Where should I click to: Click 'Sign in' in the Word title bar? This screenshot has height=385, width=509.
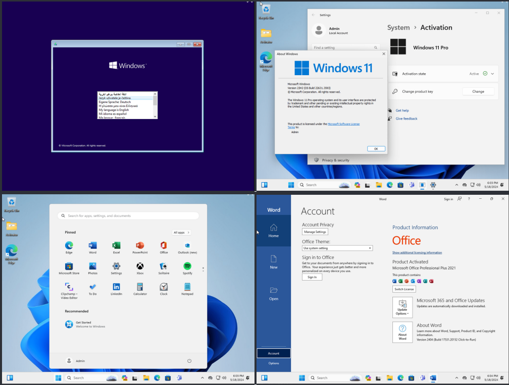[x=448, y=199]
